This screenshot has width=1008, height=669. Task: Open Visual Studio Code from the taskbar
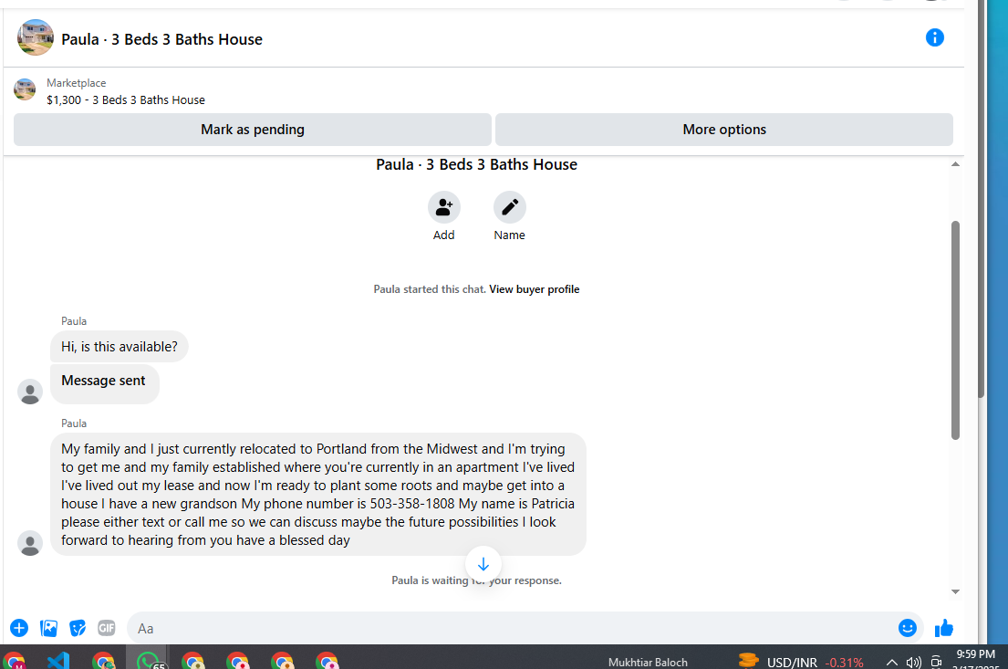[57, 661]
